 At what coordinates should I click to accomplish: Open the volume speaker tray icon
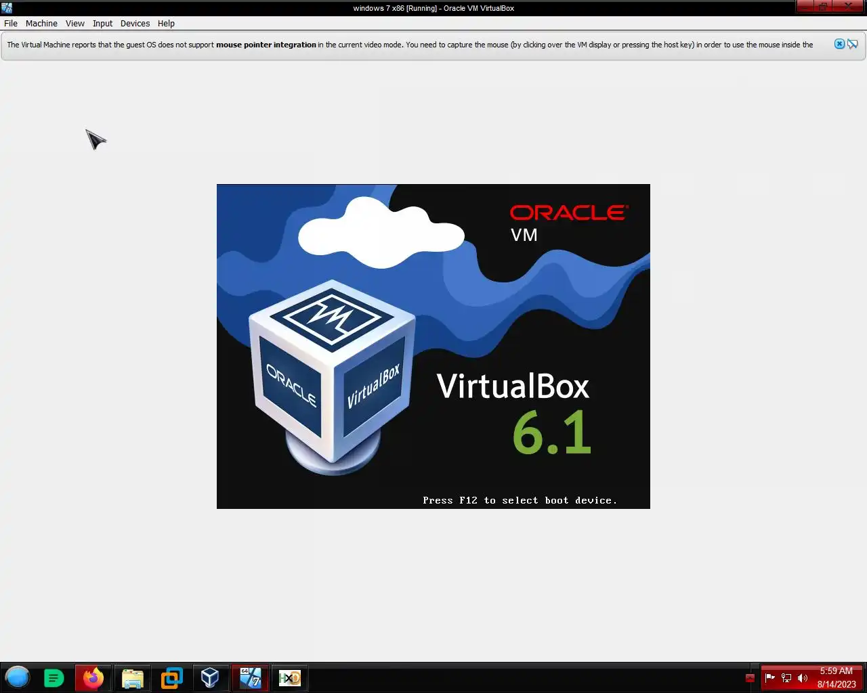click(x=803, y=677)
